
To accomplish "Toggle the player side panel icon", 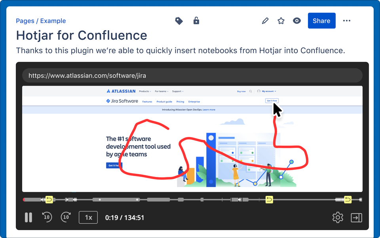I will (356, 218).
